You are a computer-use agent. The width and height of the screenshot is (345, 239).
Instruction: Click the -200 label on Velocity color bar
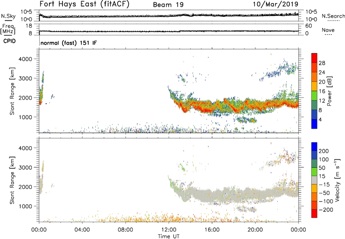point(326,210)
